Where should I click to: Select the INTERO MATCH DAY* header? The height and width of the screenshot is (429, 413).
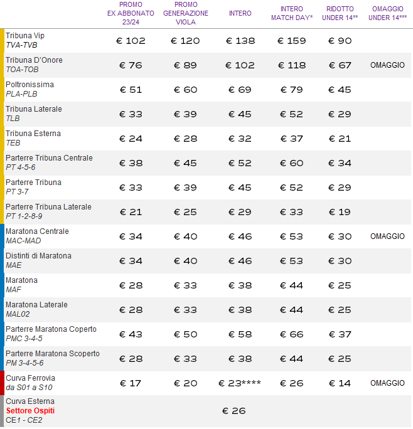tap(292, 13)
